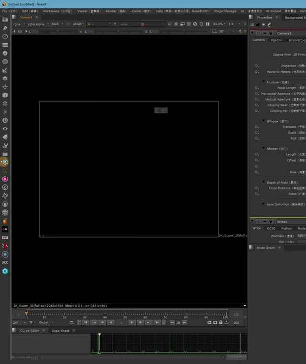Adjust the saturation S slider
This screenshot has height=364, width=306.
coord(184,31)
